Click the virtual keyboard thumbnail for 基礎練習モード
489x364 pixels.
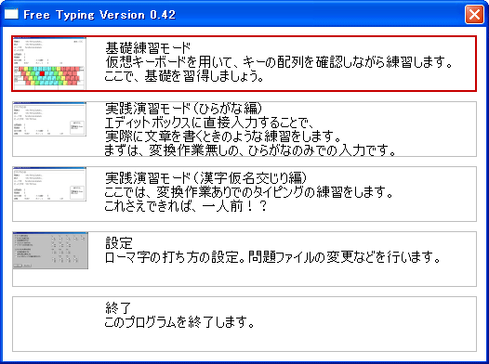[x=49, y=64]
